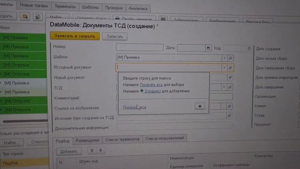
Task: Click into the Дата input field
Action: 192,48
